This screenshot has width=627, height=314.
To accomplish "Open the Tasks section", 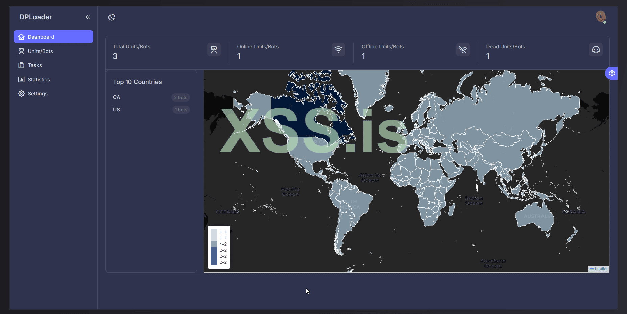I will click(34, 65).
